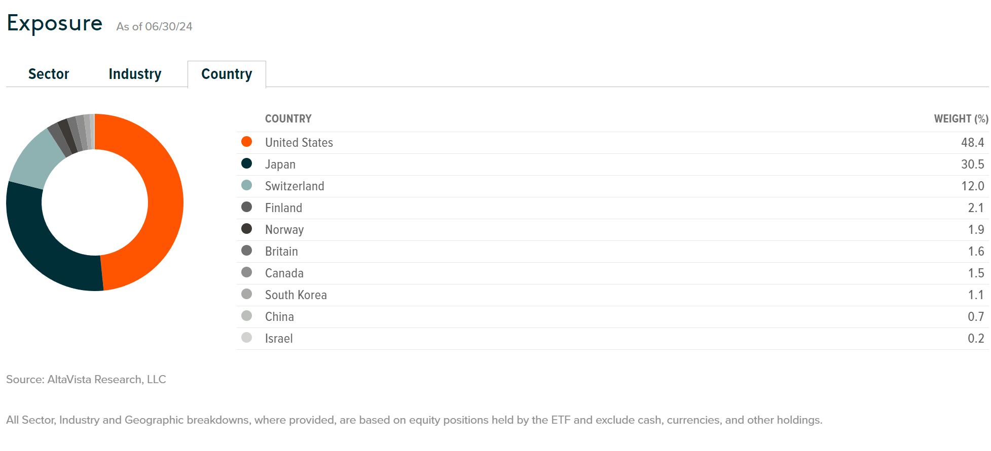Click the Israel legend dot

(x=248, y=338)
